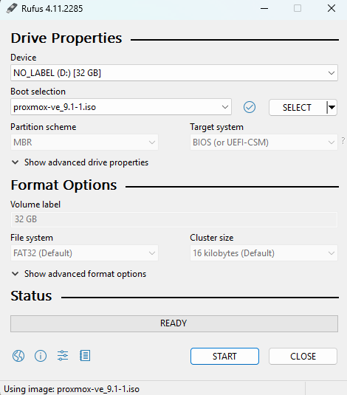Image resolution: width=347 pixels, height=395 pixels.
Task: Click the Rufus USB drive title icon
Action: tap(12, 9)
